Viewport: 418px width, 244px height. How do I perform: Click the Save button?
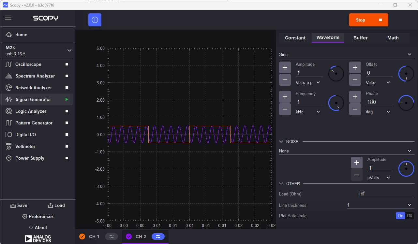19,205
